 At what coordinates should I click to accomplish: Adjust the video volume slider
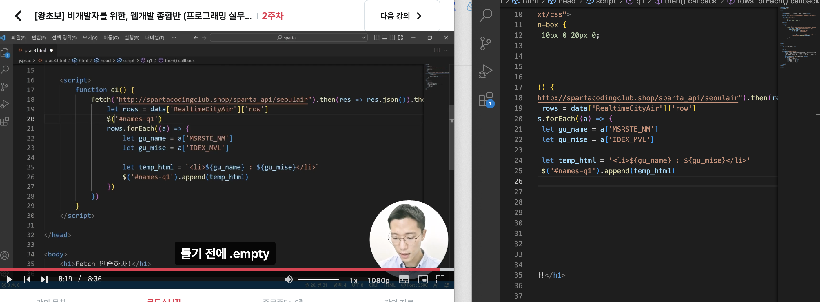318,279
